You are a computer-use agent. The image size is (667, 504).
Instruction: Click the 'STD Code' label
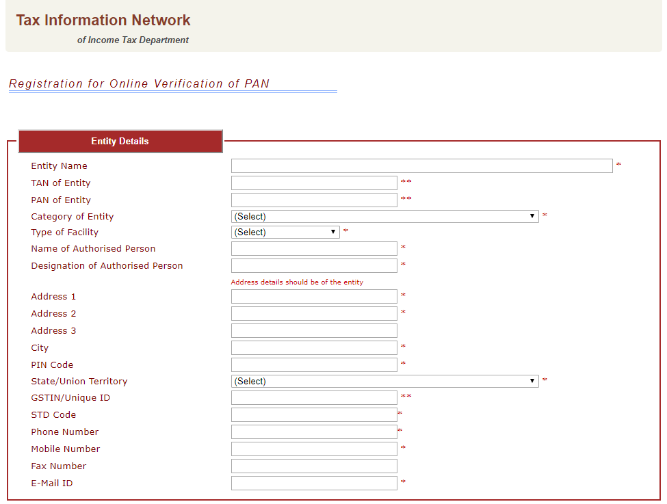coord(53,414)
